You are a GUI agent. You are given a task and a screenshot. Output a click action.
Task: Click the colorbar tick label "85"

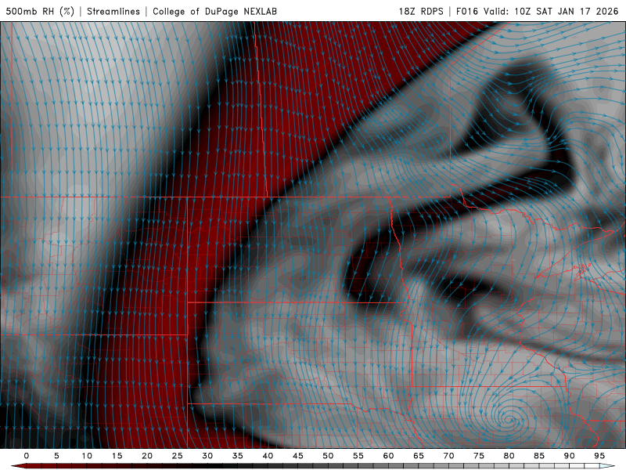[539, 456]
